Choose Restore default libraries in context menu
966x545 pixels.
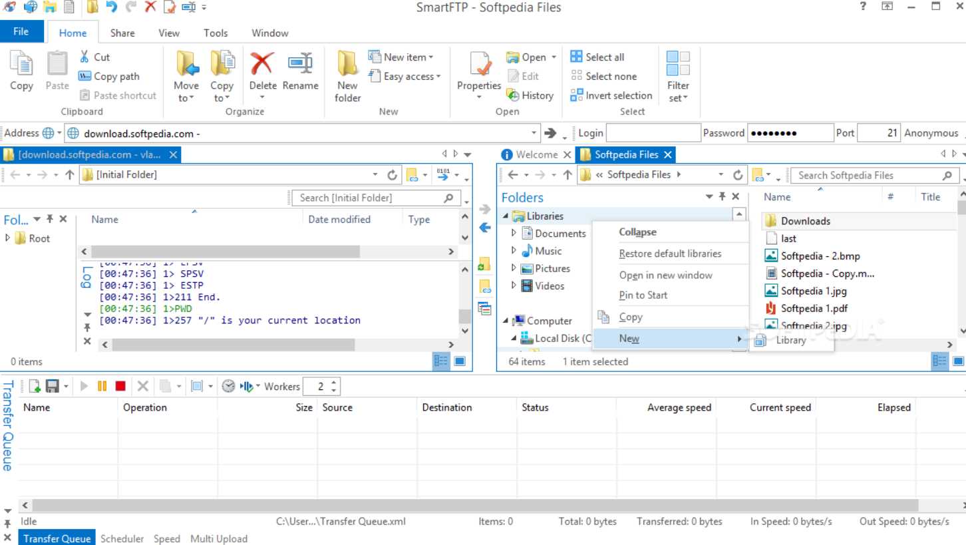tap(670, 254)
